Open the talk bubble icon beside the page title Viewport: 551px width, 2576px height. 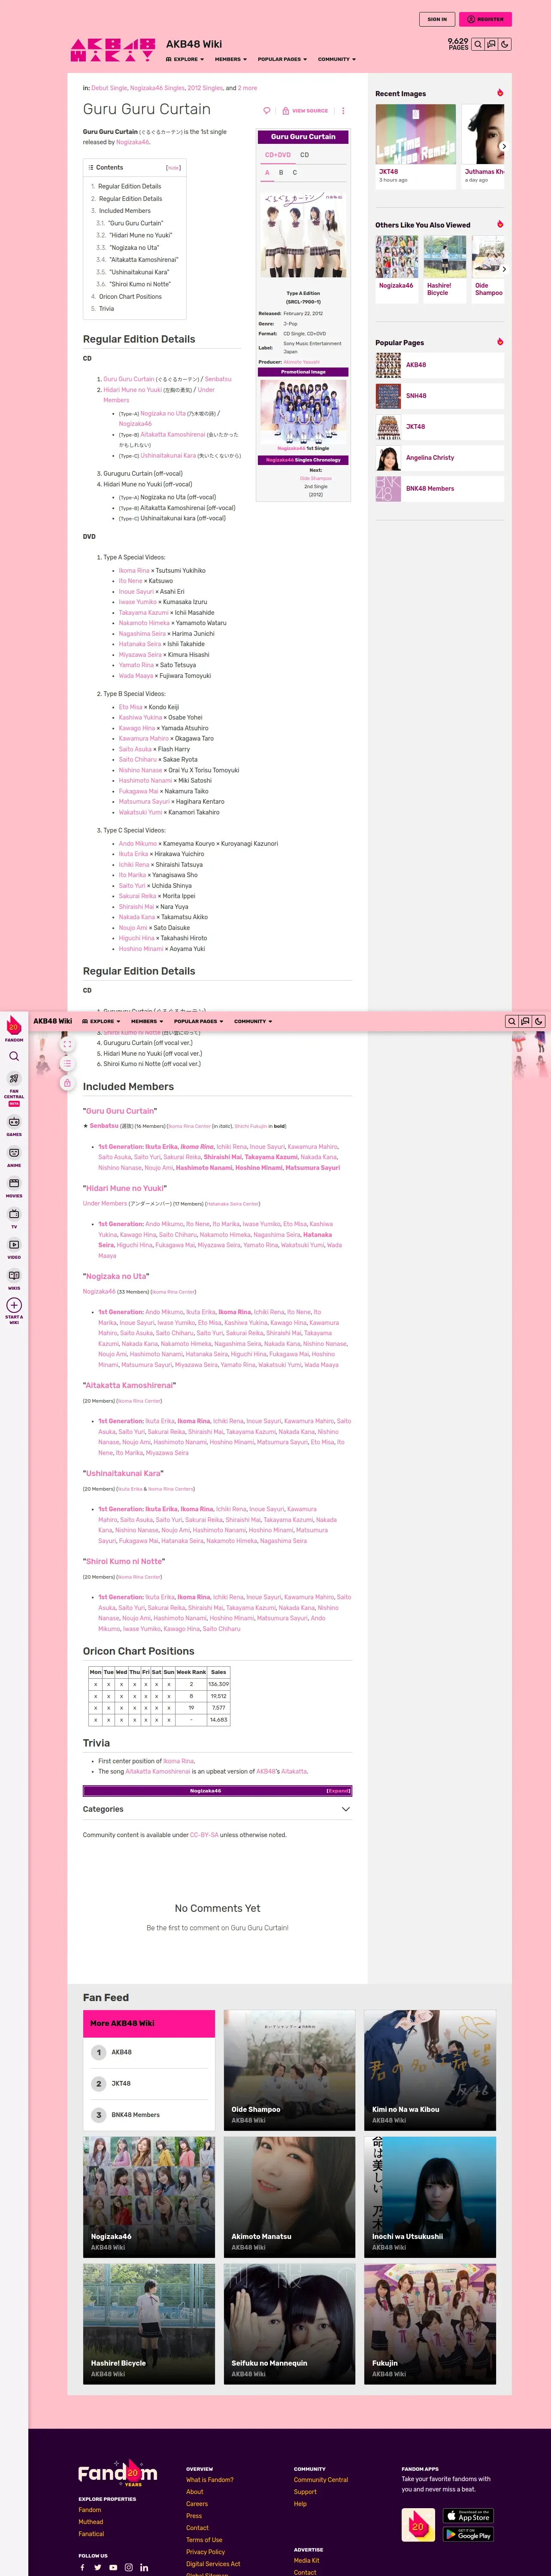266,111
